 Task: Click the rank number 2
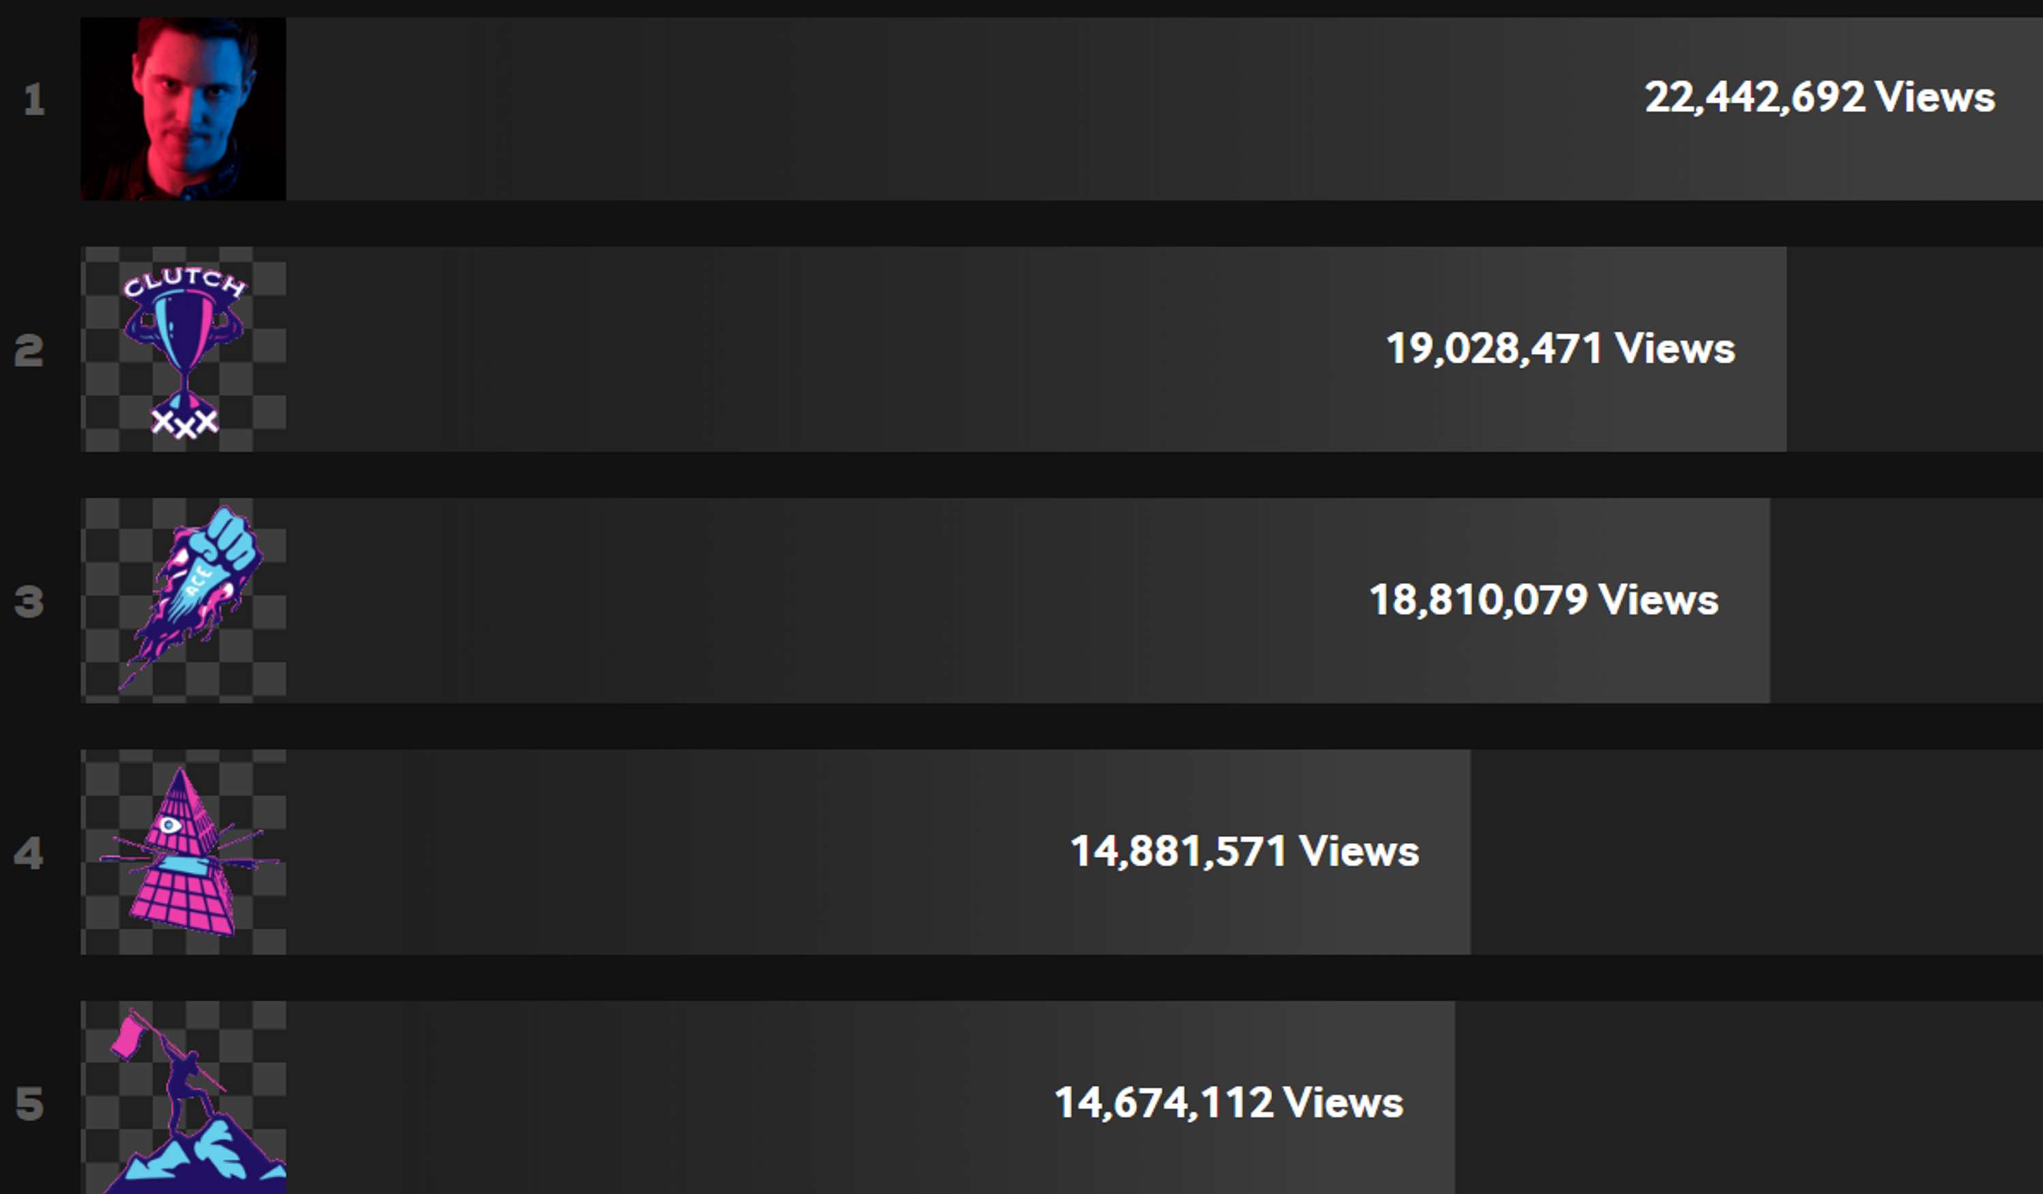29,351
